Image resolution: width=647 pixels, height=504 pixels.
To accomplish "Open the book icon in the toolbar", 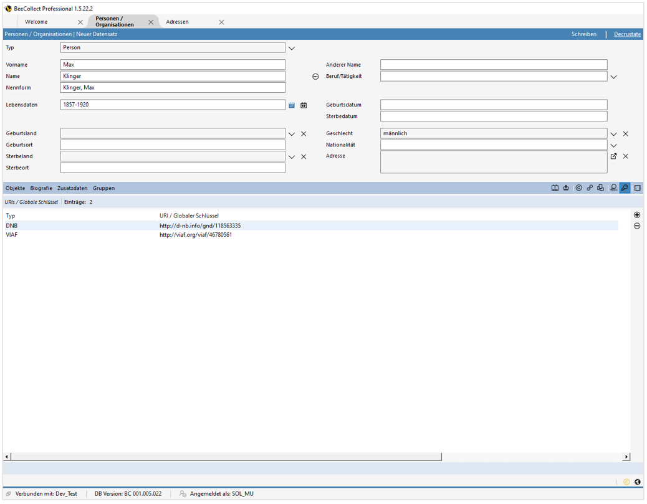I will point(556,188).
